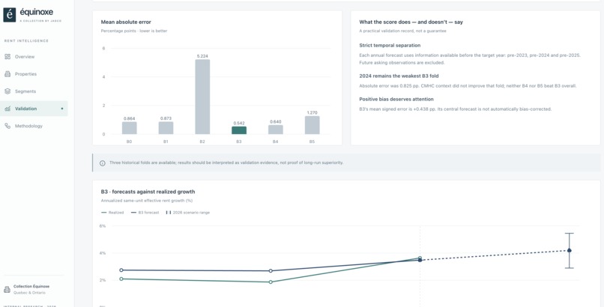Click the B5 bar in error chart
Screen dimensions: 604x307
coord(312,125)
